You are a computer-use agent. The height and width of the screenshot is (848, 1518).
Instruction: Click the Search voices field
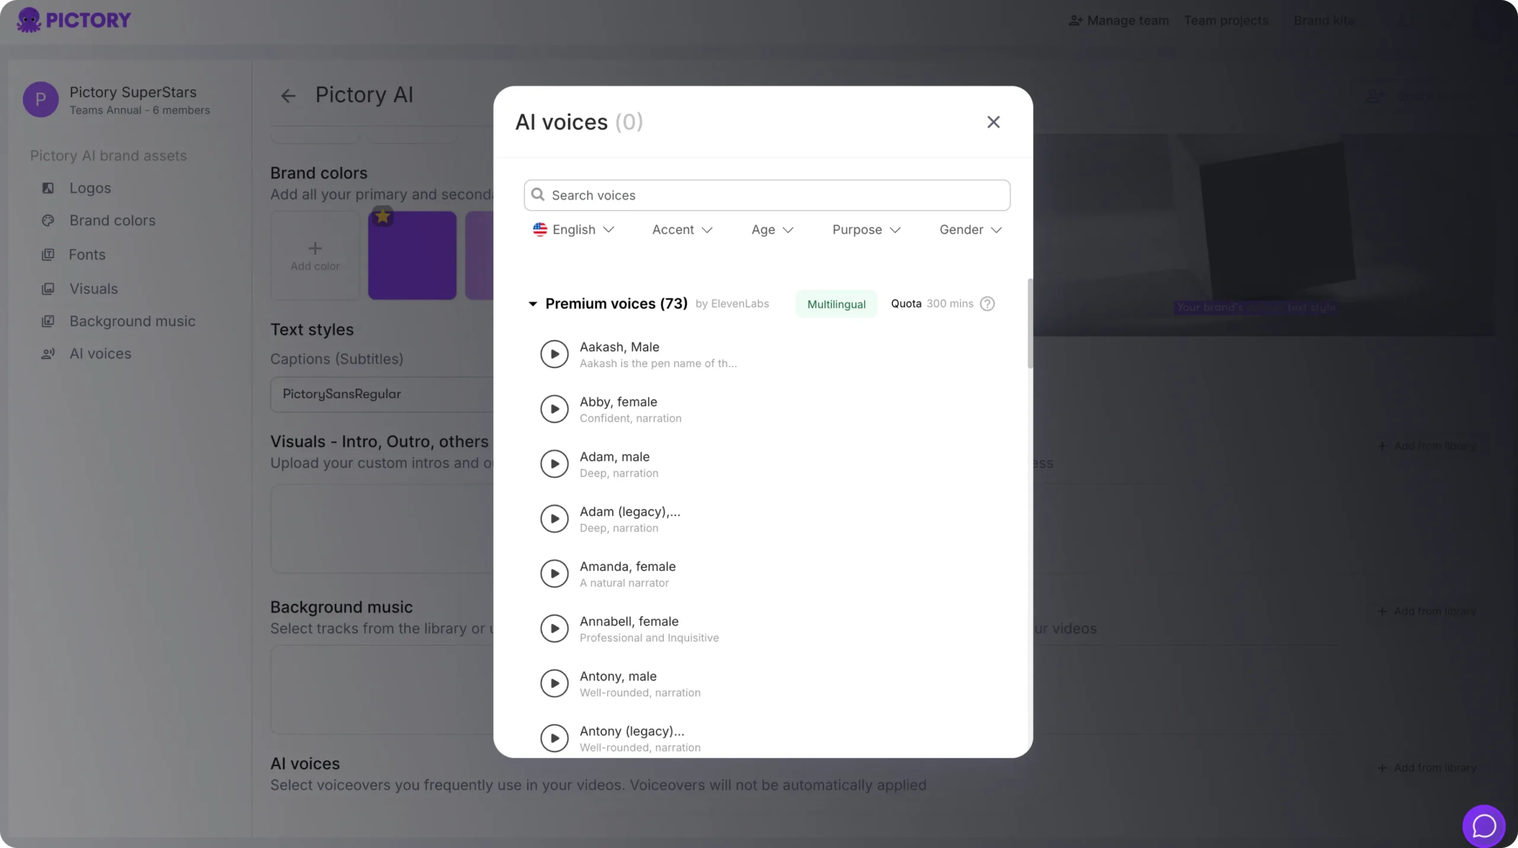767,195
